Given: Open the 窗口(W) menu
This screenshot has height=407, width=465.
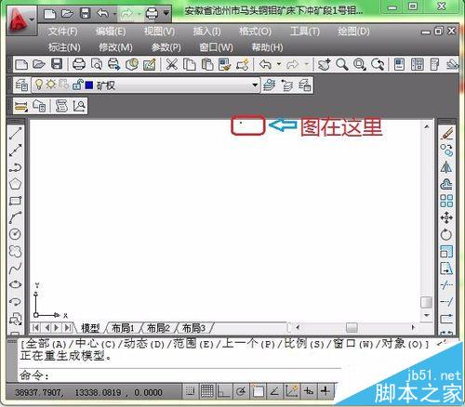Looking at the screenshot, I should point(216,47).
